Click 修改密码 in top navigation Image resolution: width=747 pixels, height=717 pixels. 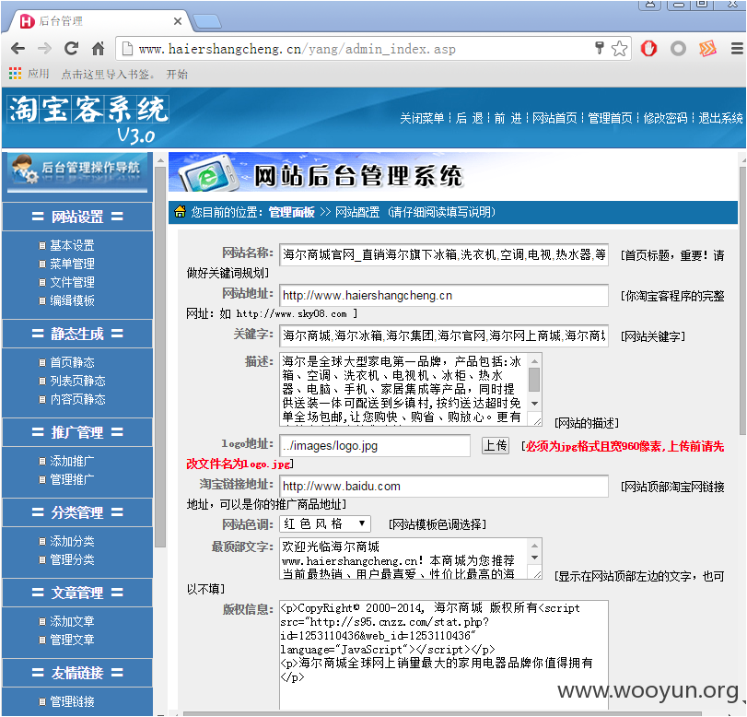[x=666, y=118]
